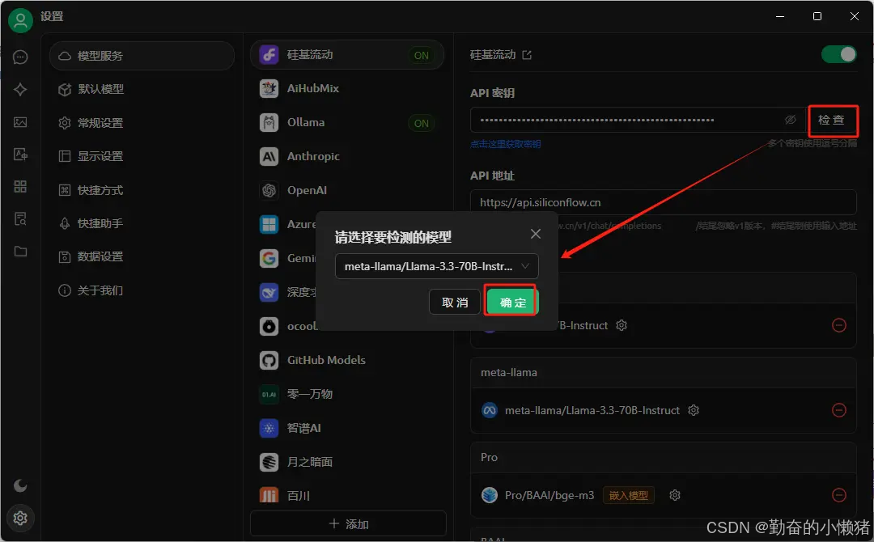
Task: Toggle the 硅基流动 provider enable switch
Action: click(839, 54)
